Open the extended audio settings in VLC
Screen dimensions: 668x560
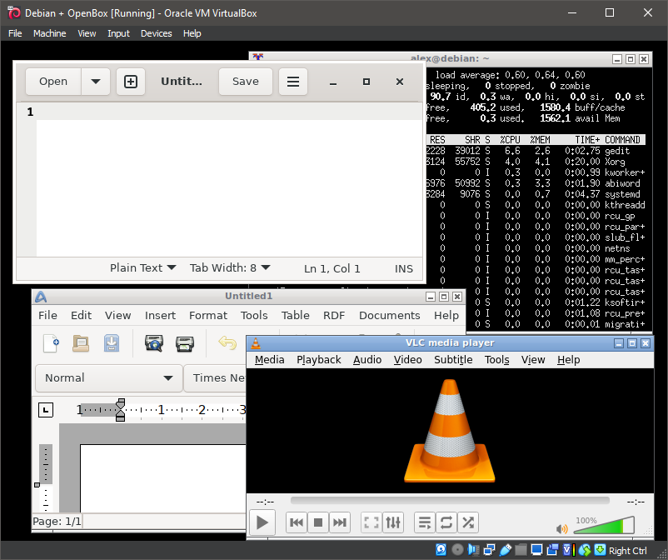point(391,522)
